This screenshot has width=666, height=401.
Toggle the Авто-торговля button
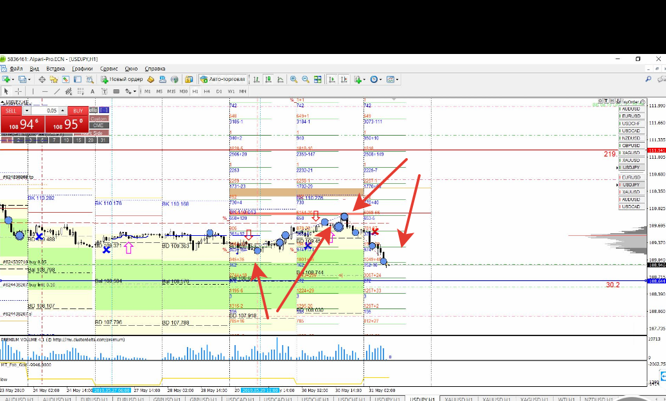[223, 80]
